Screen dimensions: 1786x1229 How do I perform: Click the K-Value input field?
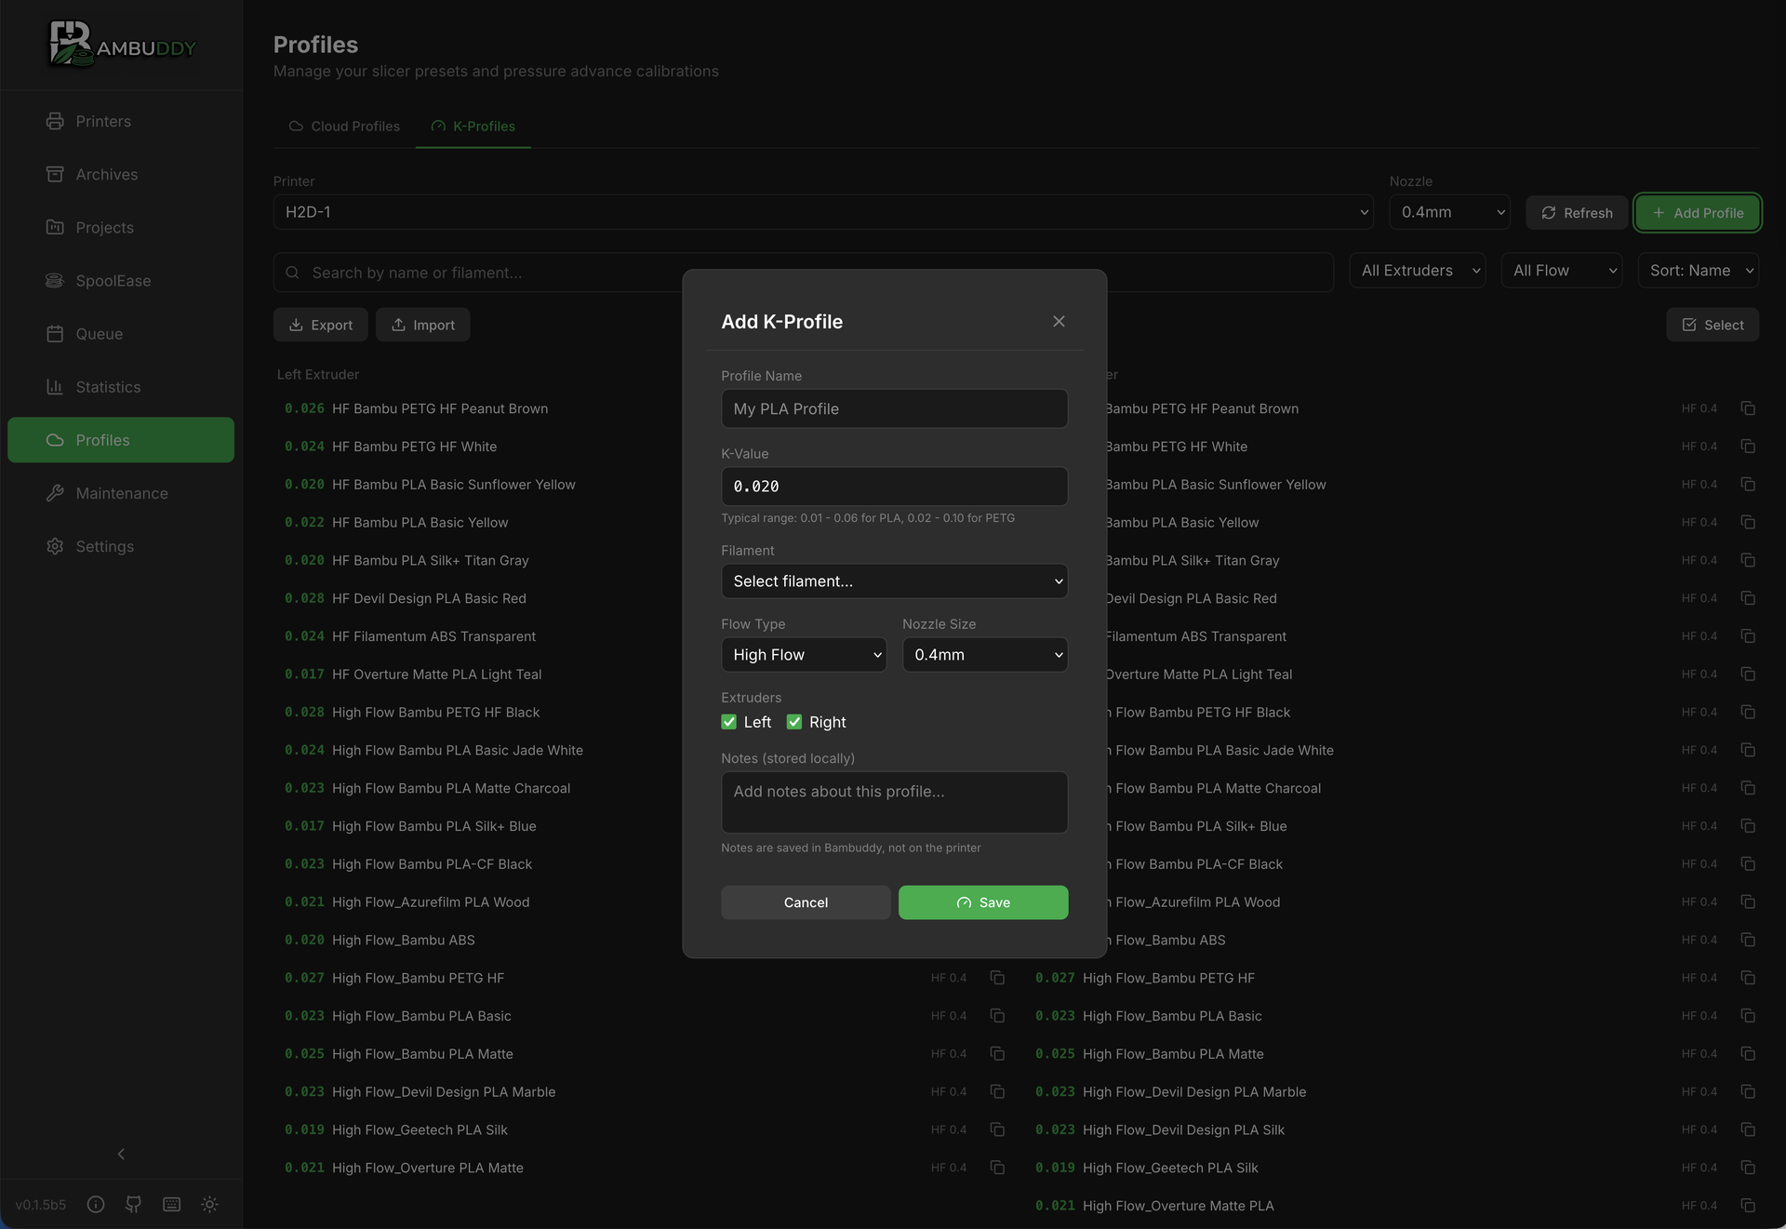pos(894,487)
